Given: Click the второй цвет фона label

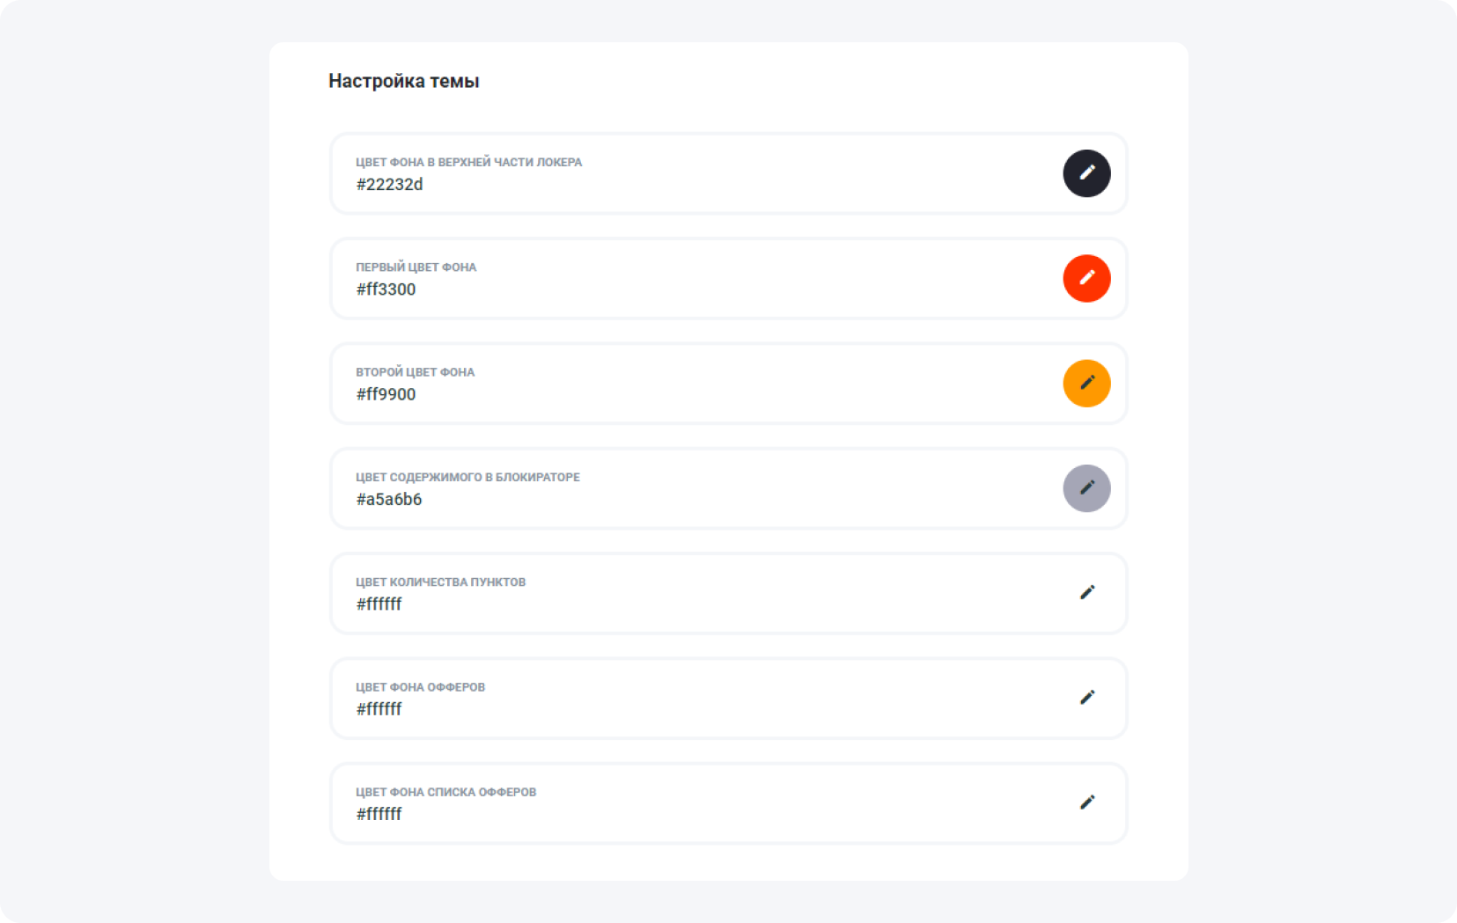Looking at the screenshot, I should point(415,372).
